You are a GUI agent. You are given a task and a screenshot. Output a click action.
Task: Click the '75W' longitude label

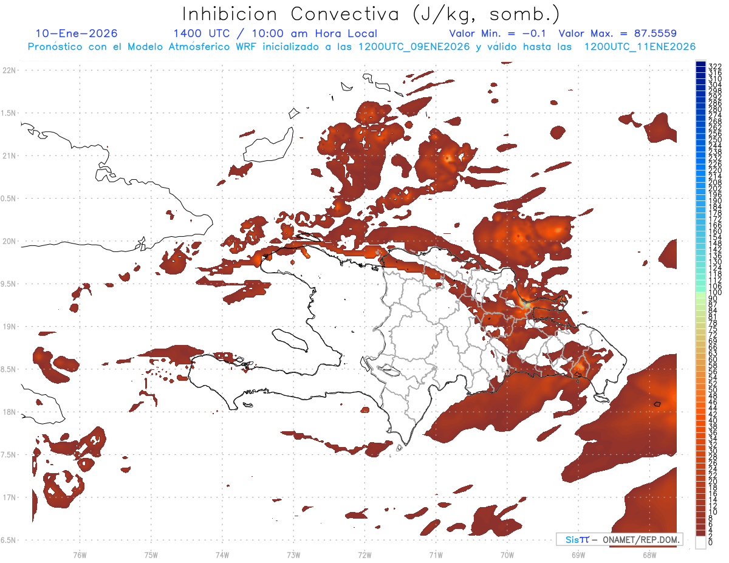tap(151, 554)
